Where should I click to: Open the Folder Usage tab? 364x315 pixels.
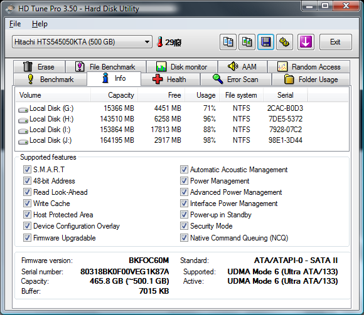[x=311, y=79]
